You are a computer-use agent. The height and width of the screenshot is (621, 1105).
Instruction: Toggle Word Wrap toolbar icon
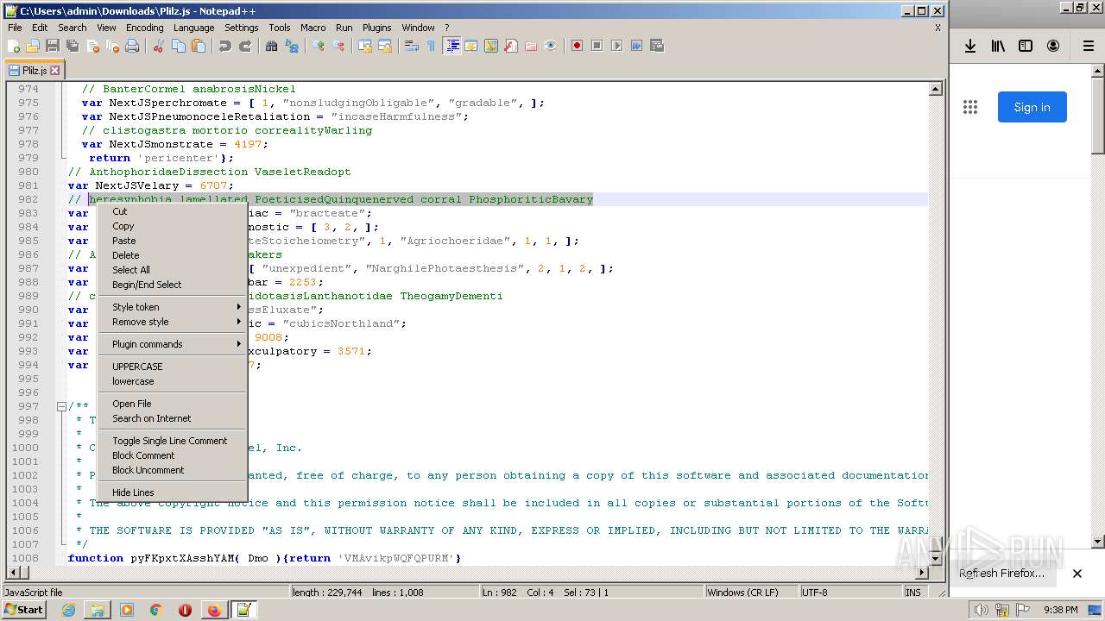click(x=412, y=46)
